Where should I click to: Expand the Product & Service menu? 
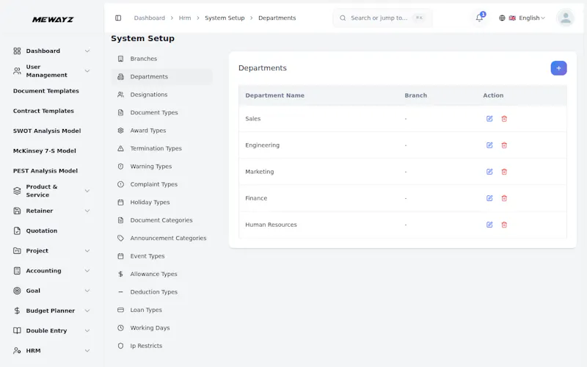[x=51, y=191]
